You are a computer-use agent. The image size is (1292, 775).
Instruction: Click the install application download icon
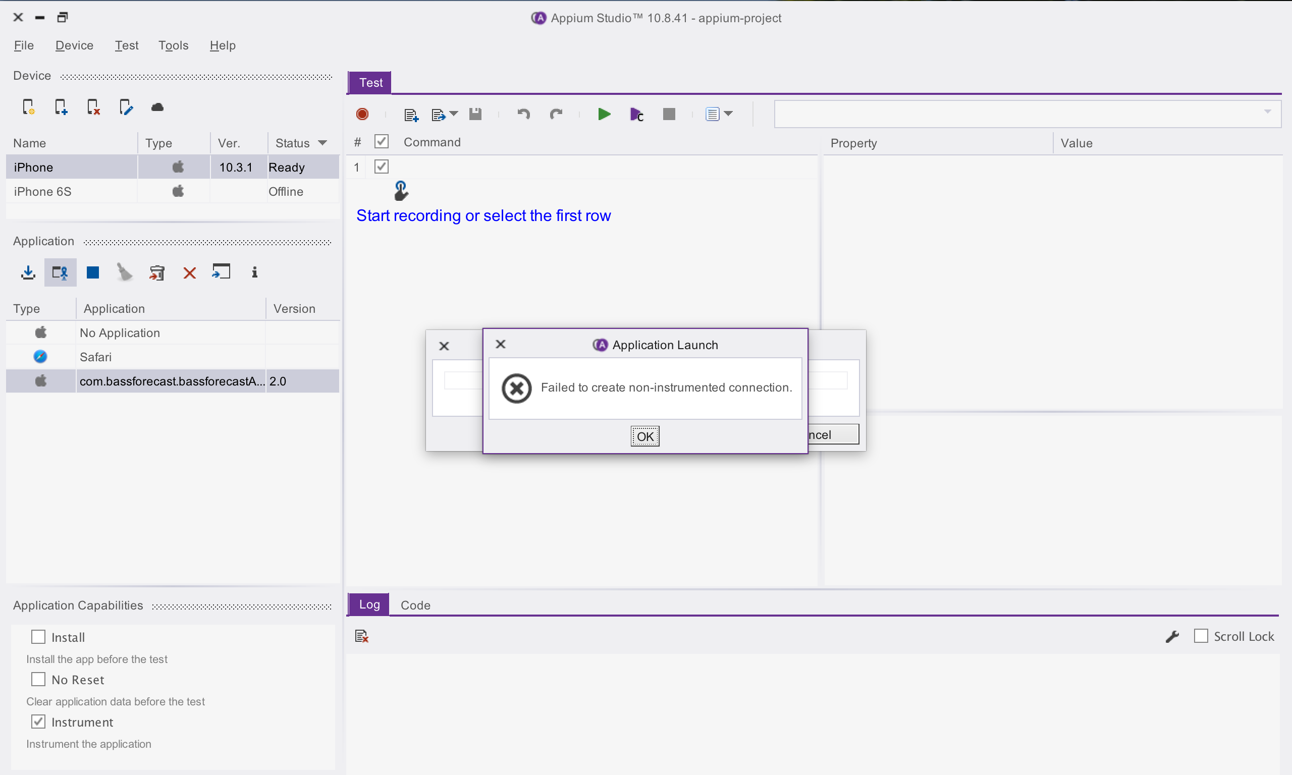tap(28, 272)
